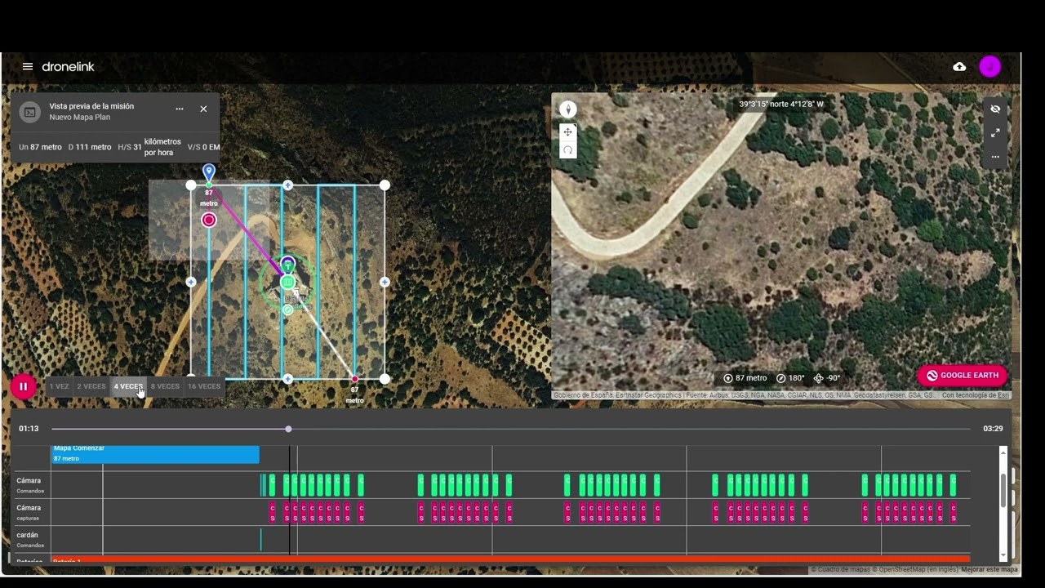Set playback speed to 2 VECES
The width and height of the screenshot is (1045, 588).
click(x=91, y=386)
